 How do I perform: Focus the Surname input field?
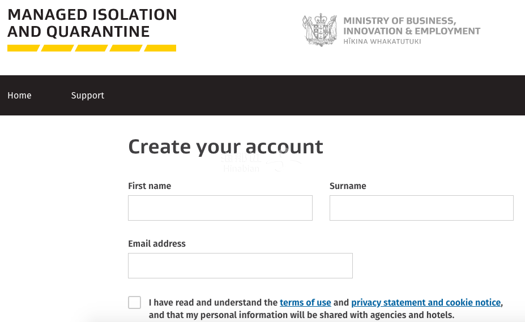[421, 208]
